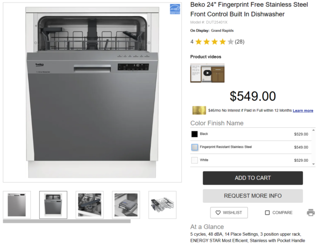
Task: Click the gold credit card icon
Action: tap(199, 110)
